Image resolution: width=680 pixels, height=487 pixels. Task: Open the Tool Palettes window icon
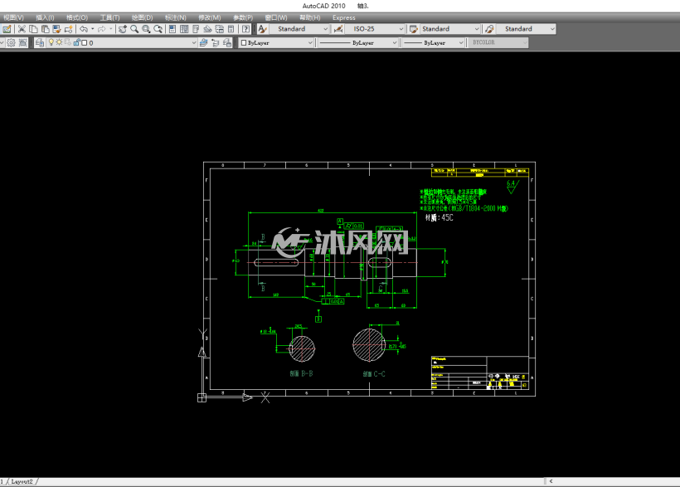click(x=196, y=29)
